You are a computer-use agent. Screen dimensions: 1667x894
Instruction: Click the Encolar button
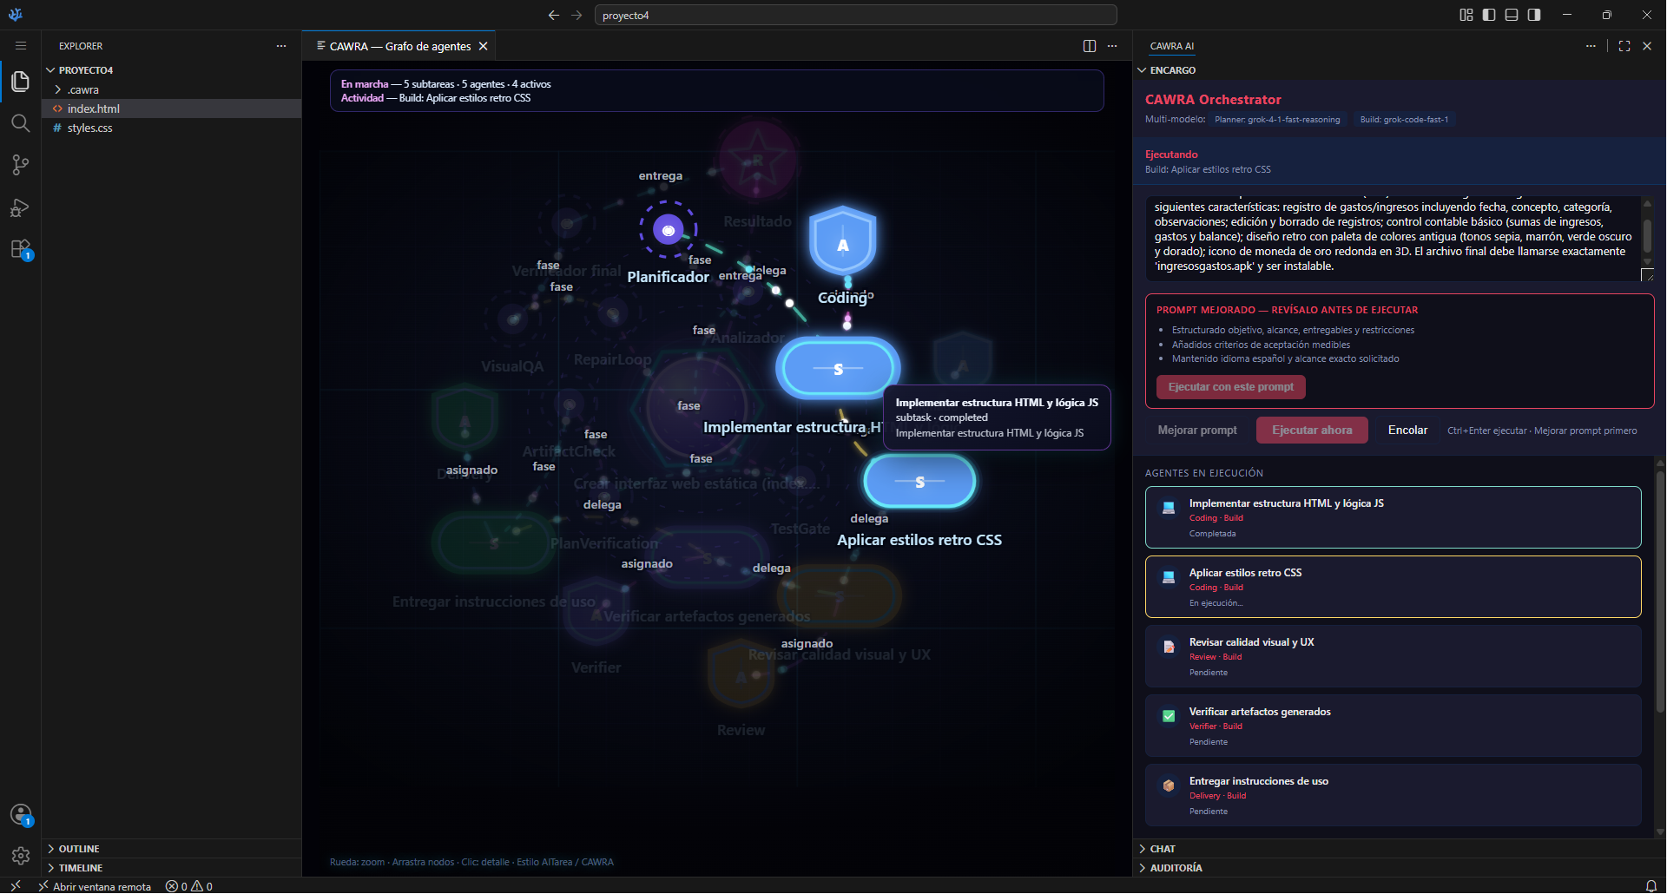coord(1407,431)
